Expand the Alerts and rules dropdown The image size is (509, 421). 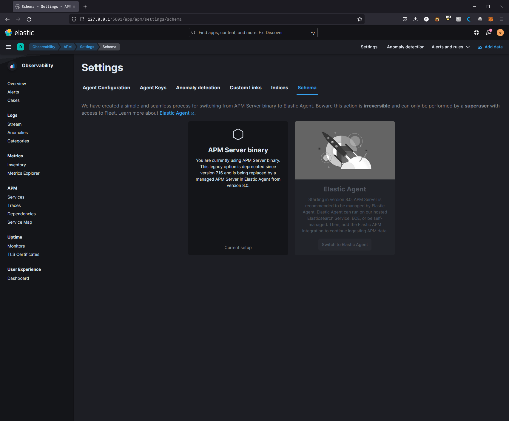(x=451, y=47)
